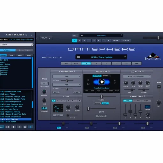
Task: Zoom the Modulation section via magnifier icon
Action: 75,72
